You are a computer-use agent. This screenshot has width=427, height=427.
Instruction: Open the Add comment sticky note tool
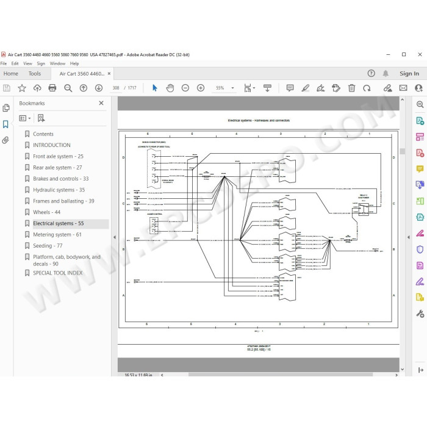(290, 88)
